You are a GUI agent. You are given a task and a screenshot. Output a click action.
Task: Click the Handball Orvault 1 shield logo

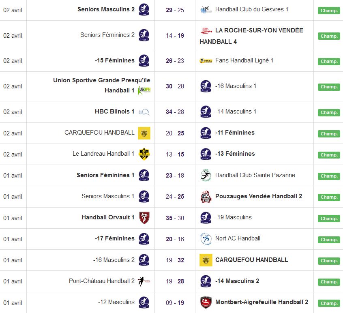[x=144, y=218]
